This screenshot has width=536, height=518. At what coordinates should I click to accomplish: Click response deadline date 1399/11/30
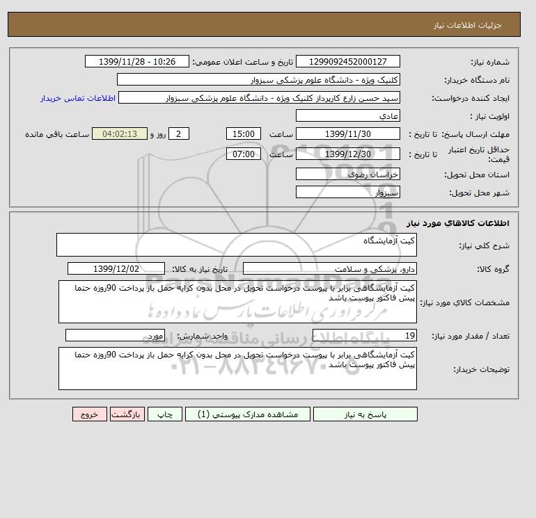click(348, 134)
